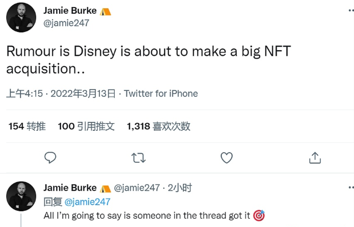Image resolution: width=354 pixels, height=227 pixels.
Task: Like the tweet with heart icon
Action: (226, 158)
